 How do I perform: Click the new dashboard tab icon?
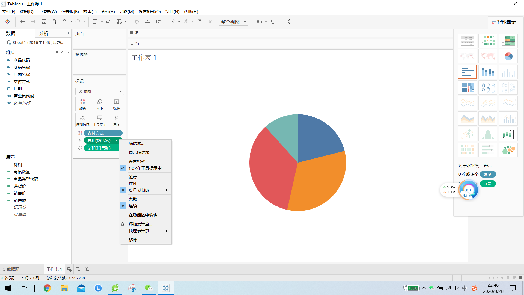point(78,269)
